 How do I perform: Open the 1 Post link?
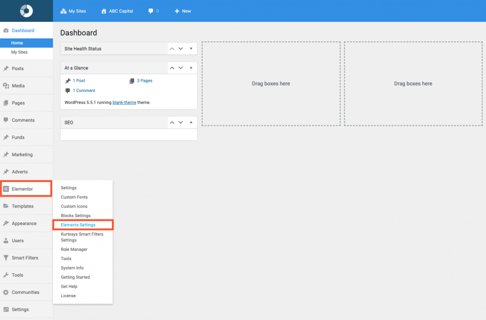79,81
